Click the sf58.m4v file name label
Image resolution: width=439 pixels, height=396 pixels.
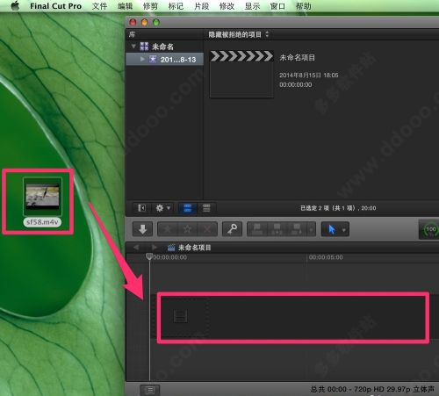(x=42, y=222)
